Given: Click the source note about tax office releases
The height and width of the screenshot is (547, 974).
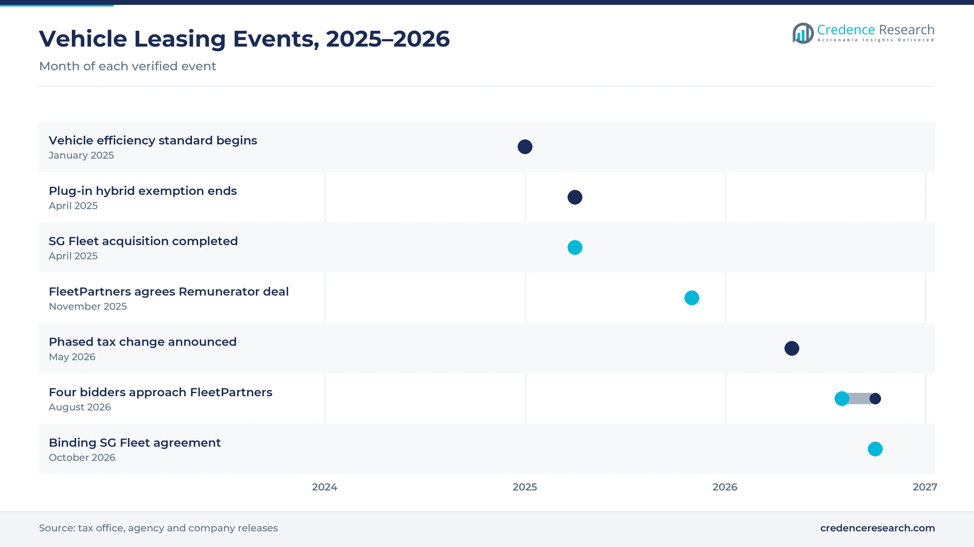Looking at the screenshot, I should pos(158,528).
